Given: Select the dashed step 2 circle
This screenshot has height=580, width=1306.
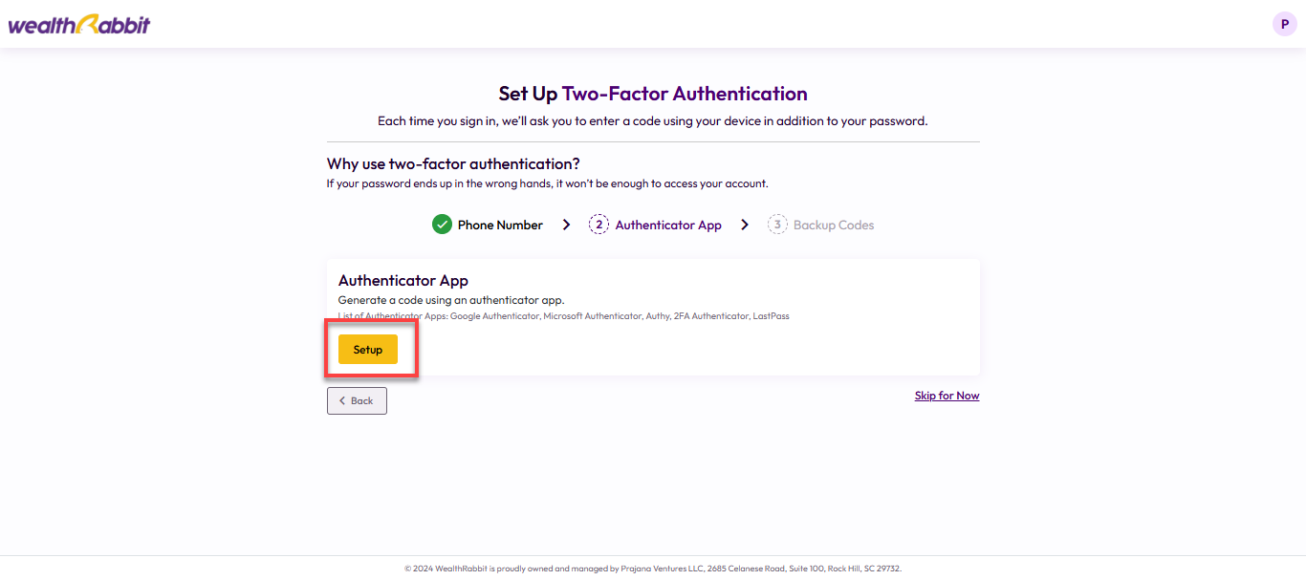Looking at the screenshot, I should click(x=599, y=225).
